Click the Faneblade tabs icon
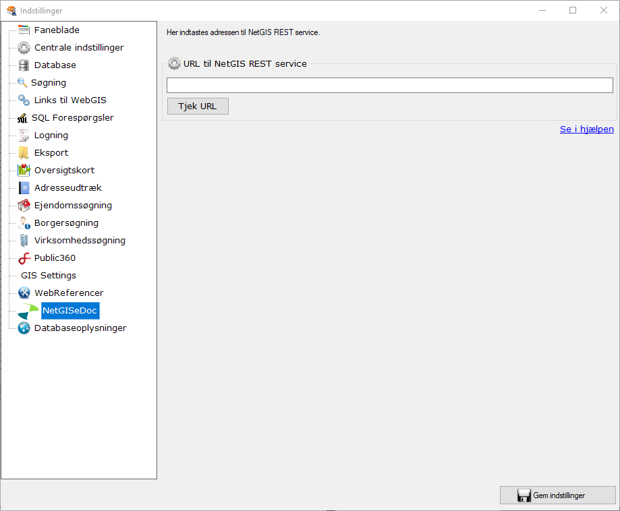This screenshot has width=620, height=511. (x=24, y=30)
